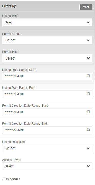Open the Access Level select box
The height and width of the screenshot is (185, 95).
(47, 166)
